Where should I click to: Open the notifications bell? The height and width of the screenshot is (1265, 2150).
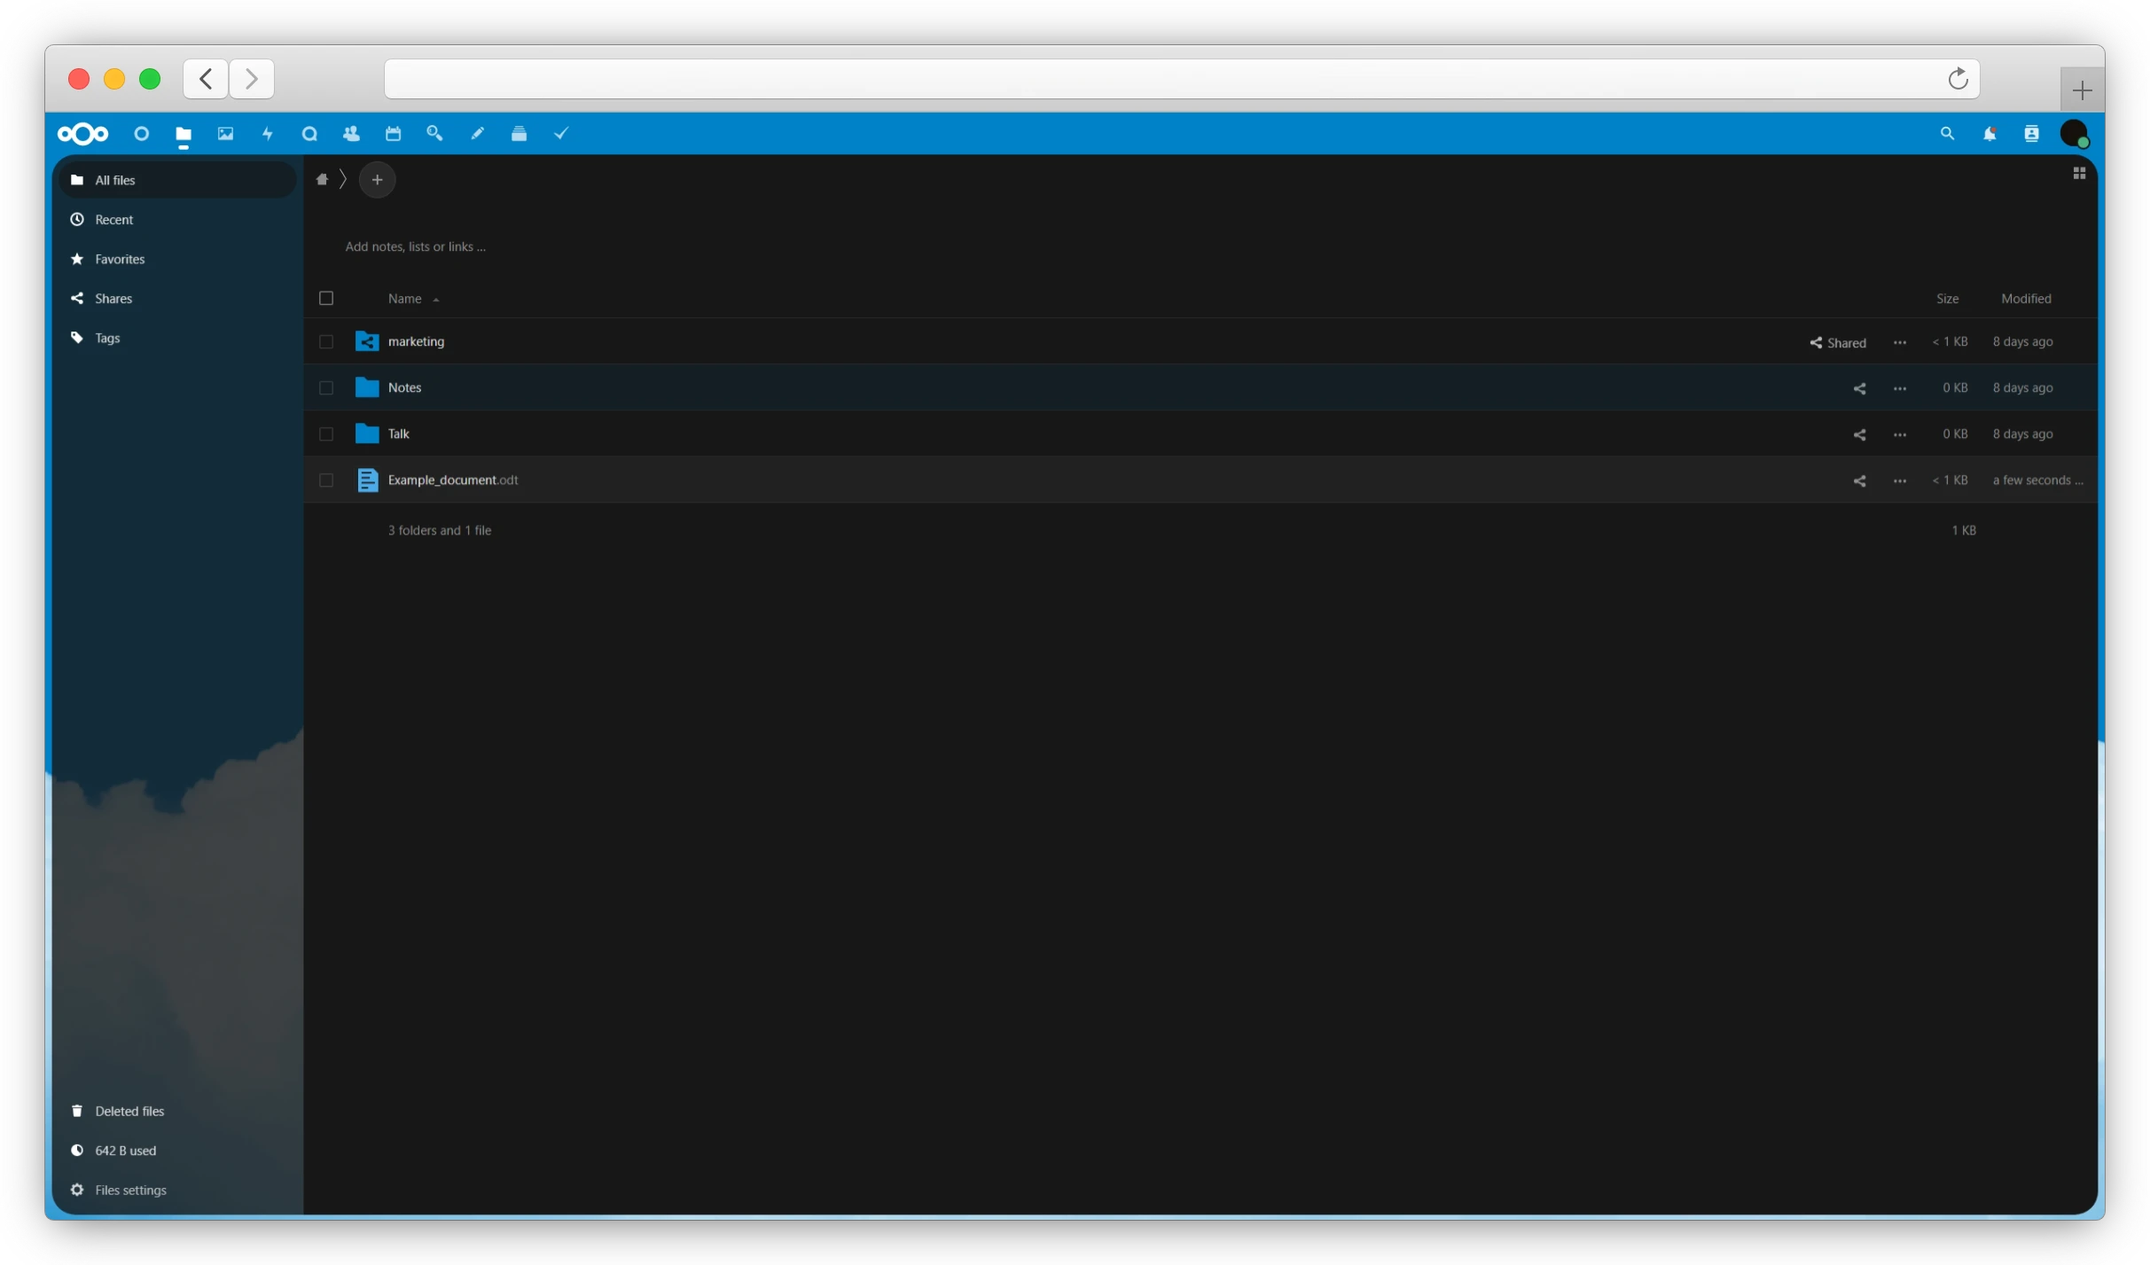1989,133
